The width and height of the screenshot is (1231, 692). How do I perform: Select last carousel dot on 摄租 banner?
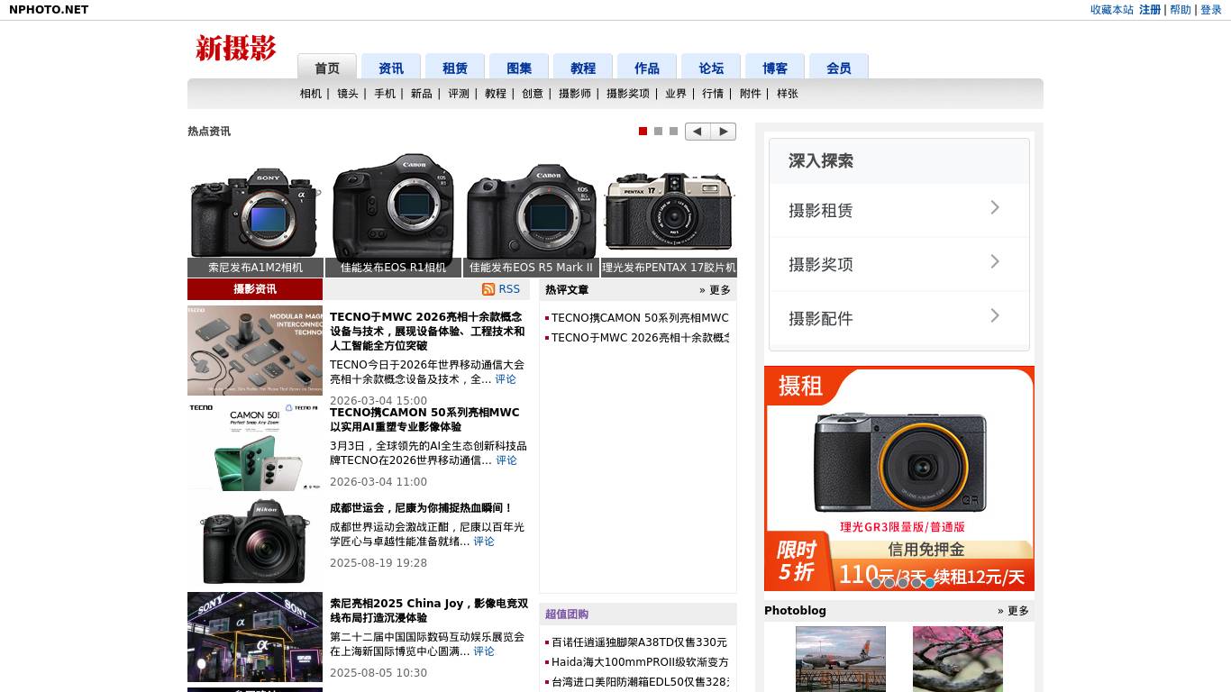930,583
